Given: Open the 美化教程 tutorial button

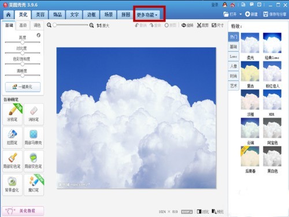Looking at the screenshot, I should (23, 211).
